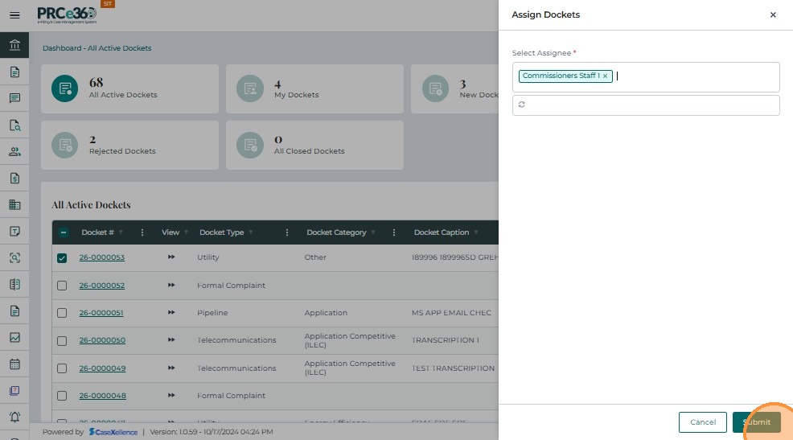Remove the Commissioners Staff 1 assignee tag
The width and height of the screenshot is (793, 440).
click(605, 76)
